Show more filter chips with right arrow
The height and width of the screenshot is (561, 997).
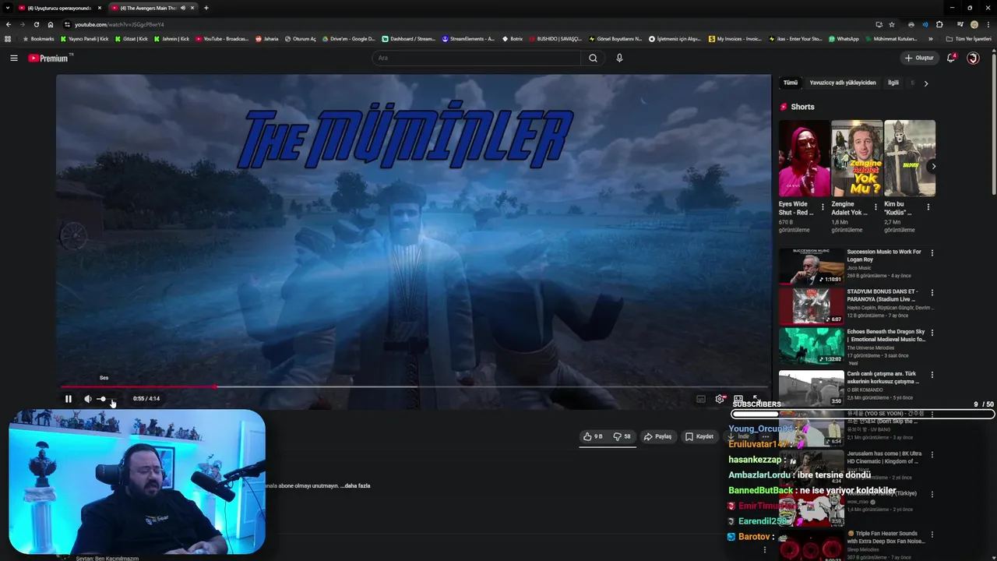(x=926, y=83)
